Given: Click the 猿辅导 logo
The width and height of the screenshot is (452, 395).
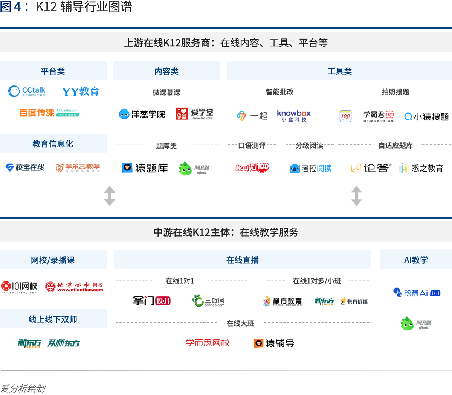Looking at the screenshot, I should point(274,343).
